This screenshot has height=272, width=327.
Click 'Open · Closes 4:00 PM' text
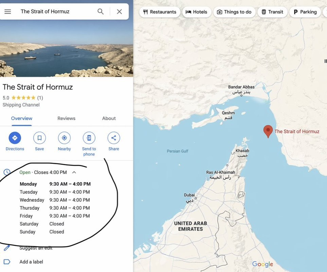pyautogui.click(x=43, y=172)
